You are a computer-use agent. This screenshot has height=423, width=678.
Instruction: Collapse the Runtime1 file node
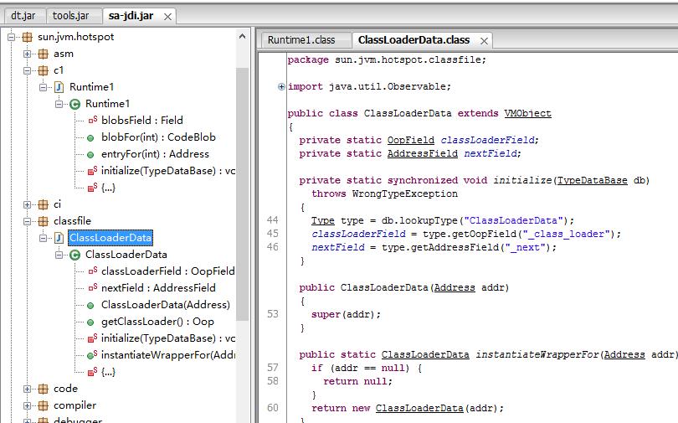click(x=43, y=87)
